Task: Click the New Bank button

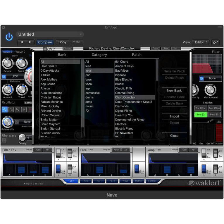Action: pos(174,91)
